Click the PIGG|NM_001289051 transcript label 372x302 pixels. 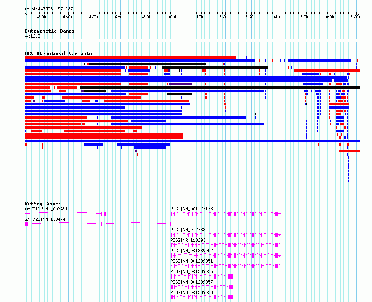click(192, 261)
